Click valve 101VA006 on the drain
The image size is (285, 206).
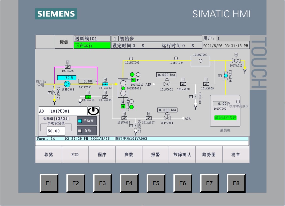point(135,125)
